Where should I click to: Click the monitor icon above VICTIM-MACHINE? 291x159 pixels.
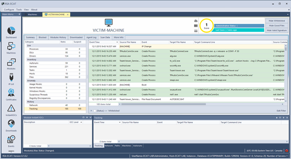coord(108,23)
